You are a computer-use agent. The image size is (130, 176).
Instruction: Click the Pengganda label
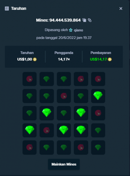click(64, 53)
